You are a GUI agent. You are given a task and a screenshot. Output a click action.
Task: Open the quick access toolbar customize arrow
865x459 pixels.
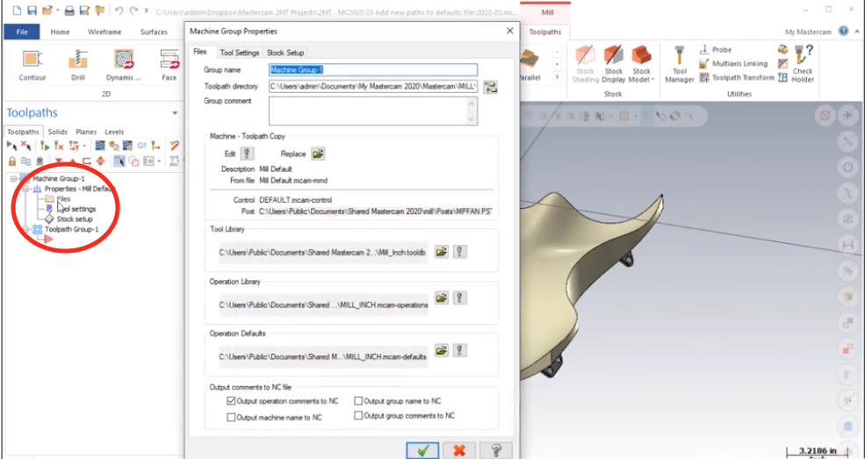(x=146, y=11)
